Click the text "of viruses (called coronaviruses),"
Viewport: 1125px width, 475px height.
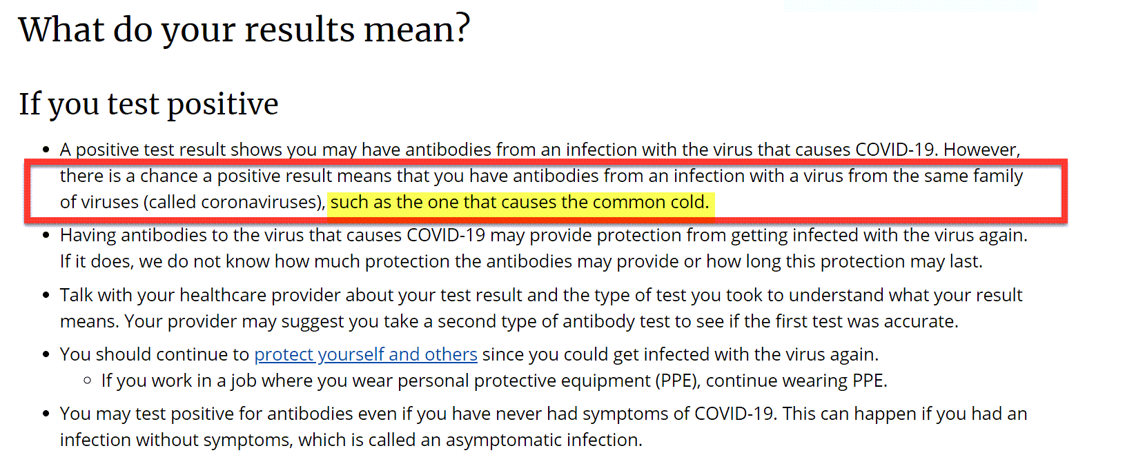point(193,203)
